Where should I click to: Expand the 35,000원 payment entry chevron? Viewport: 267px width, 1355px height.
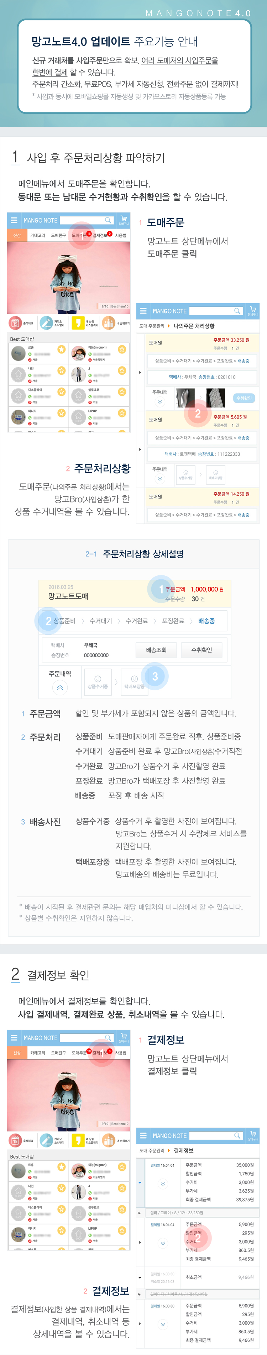click(163, 1184)
